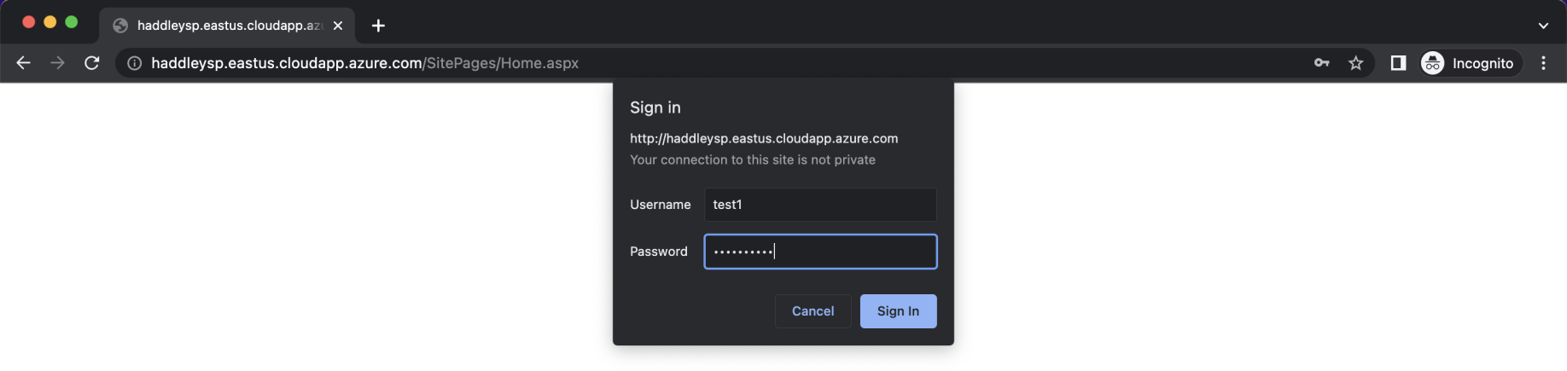This screenshot has width=1567, height=371.
Task: Click the forward navigation arrow
Action: coord(57,63)
